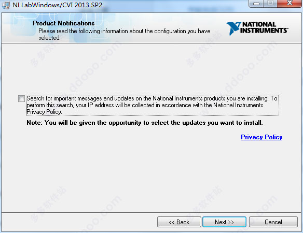303x233 pixels.
Task: Enable the search for important messages checkbox
Action: [21, 98]
